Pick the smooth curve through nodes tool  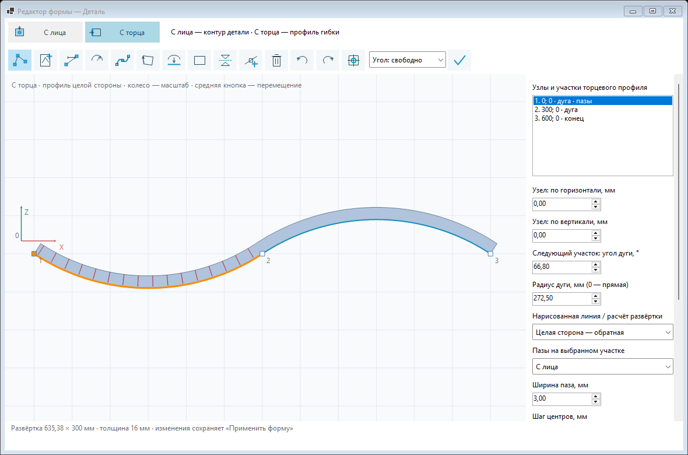click(x=122, y=60)
